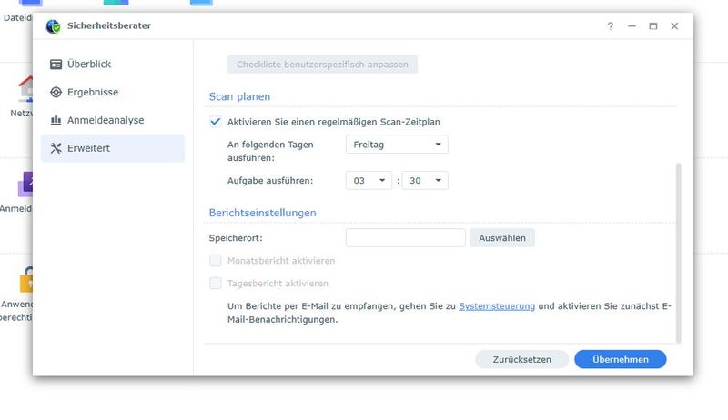The height and width of the screenshot is (420, 728).
Task: Open the minute dropdown showing 30
Action: pyautogui.click(x=425, y=180)
